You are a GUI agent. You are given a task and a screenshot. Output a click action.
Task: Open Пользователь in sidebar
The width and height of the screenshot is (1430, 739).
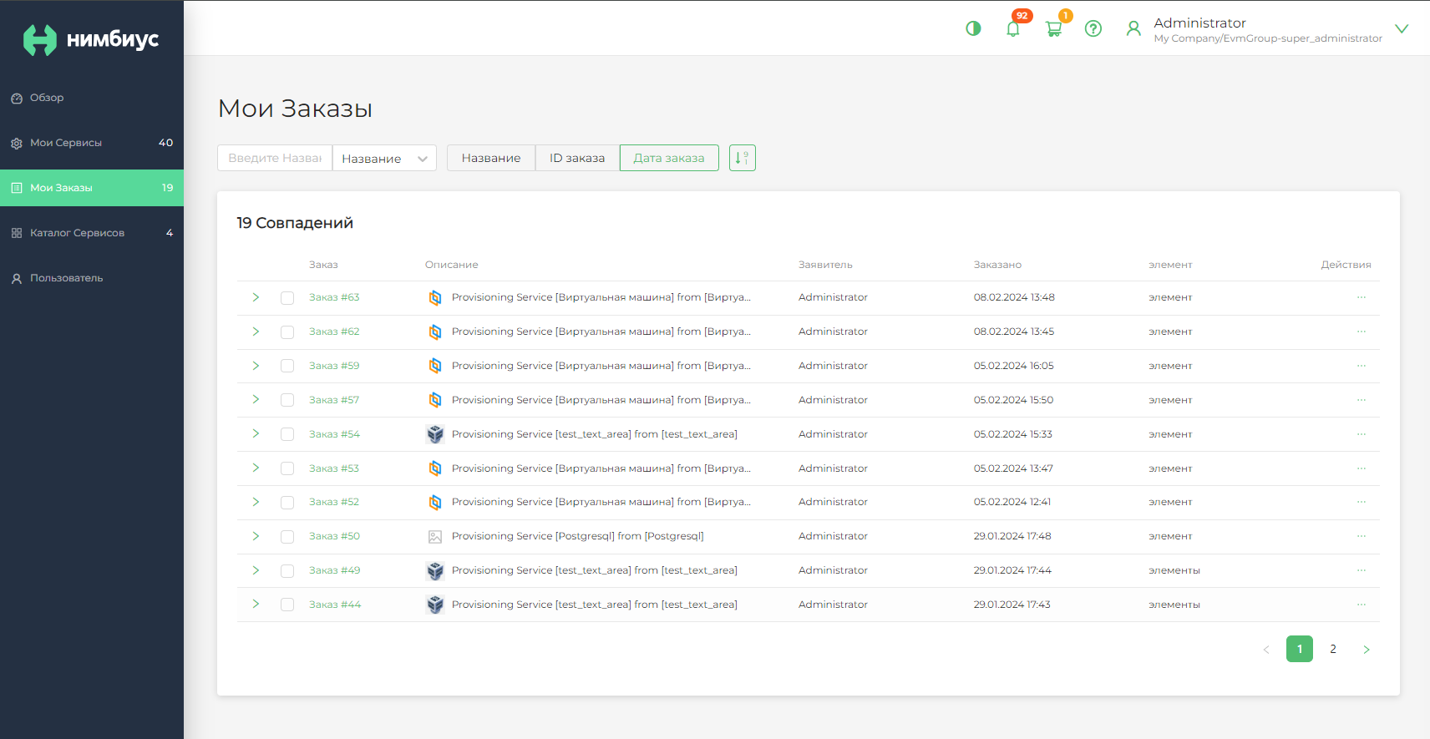[x=92, y=278]
